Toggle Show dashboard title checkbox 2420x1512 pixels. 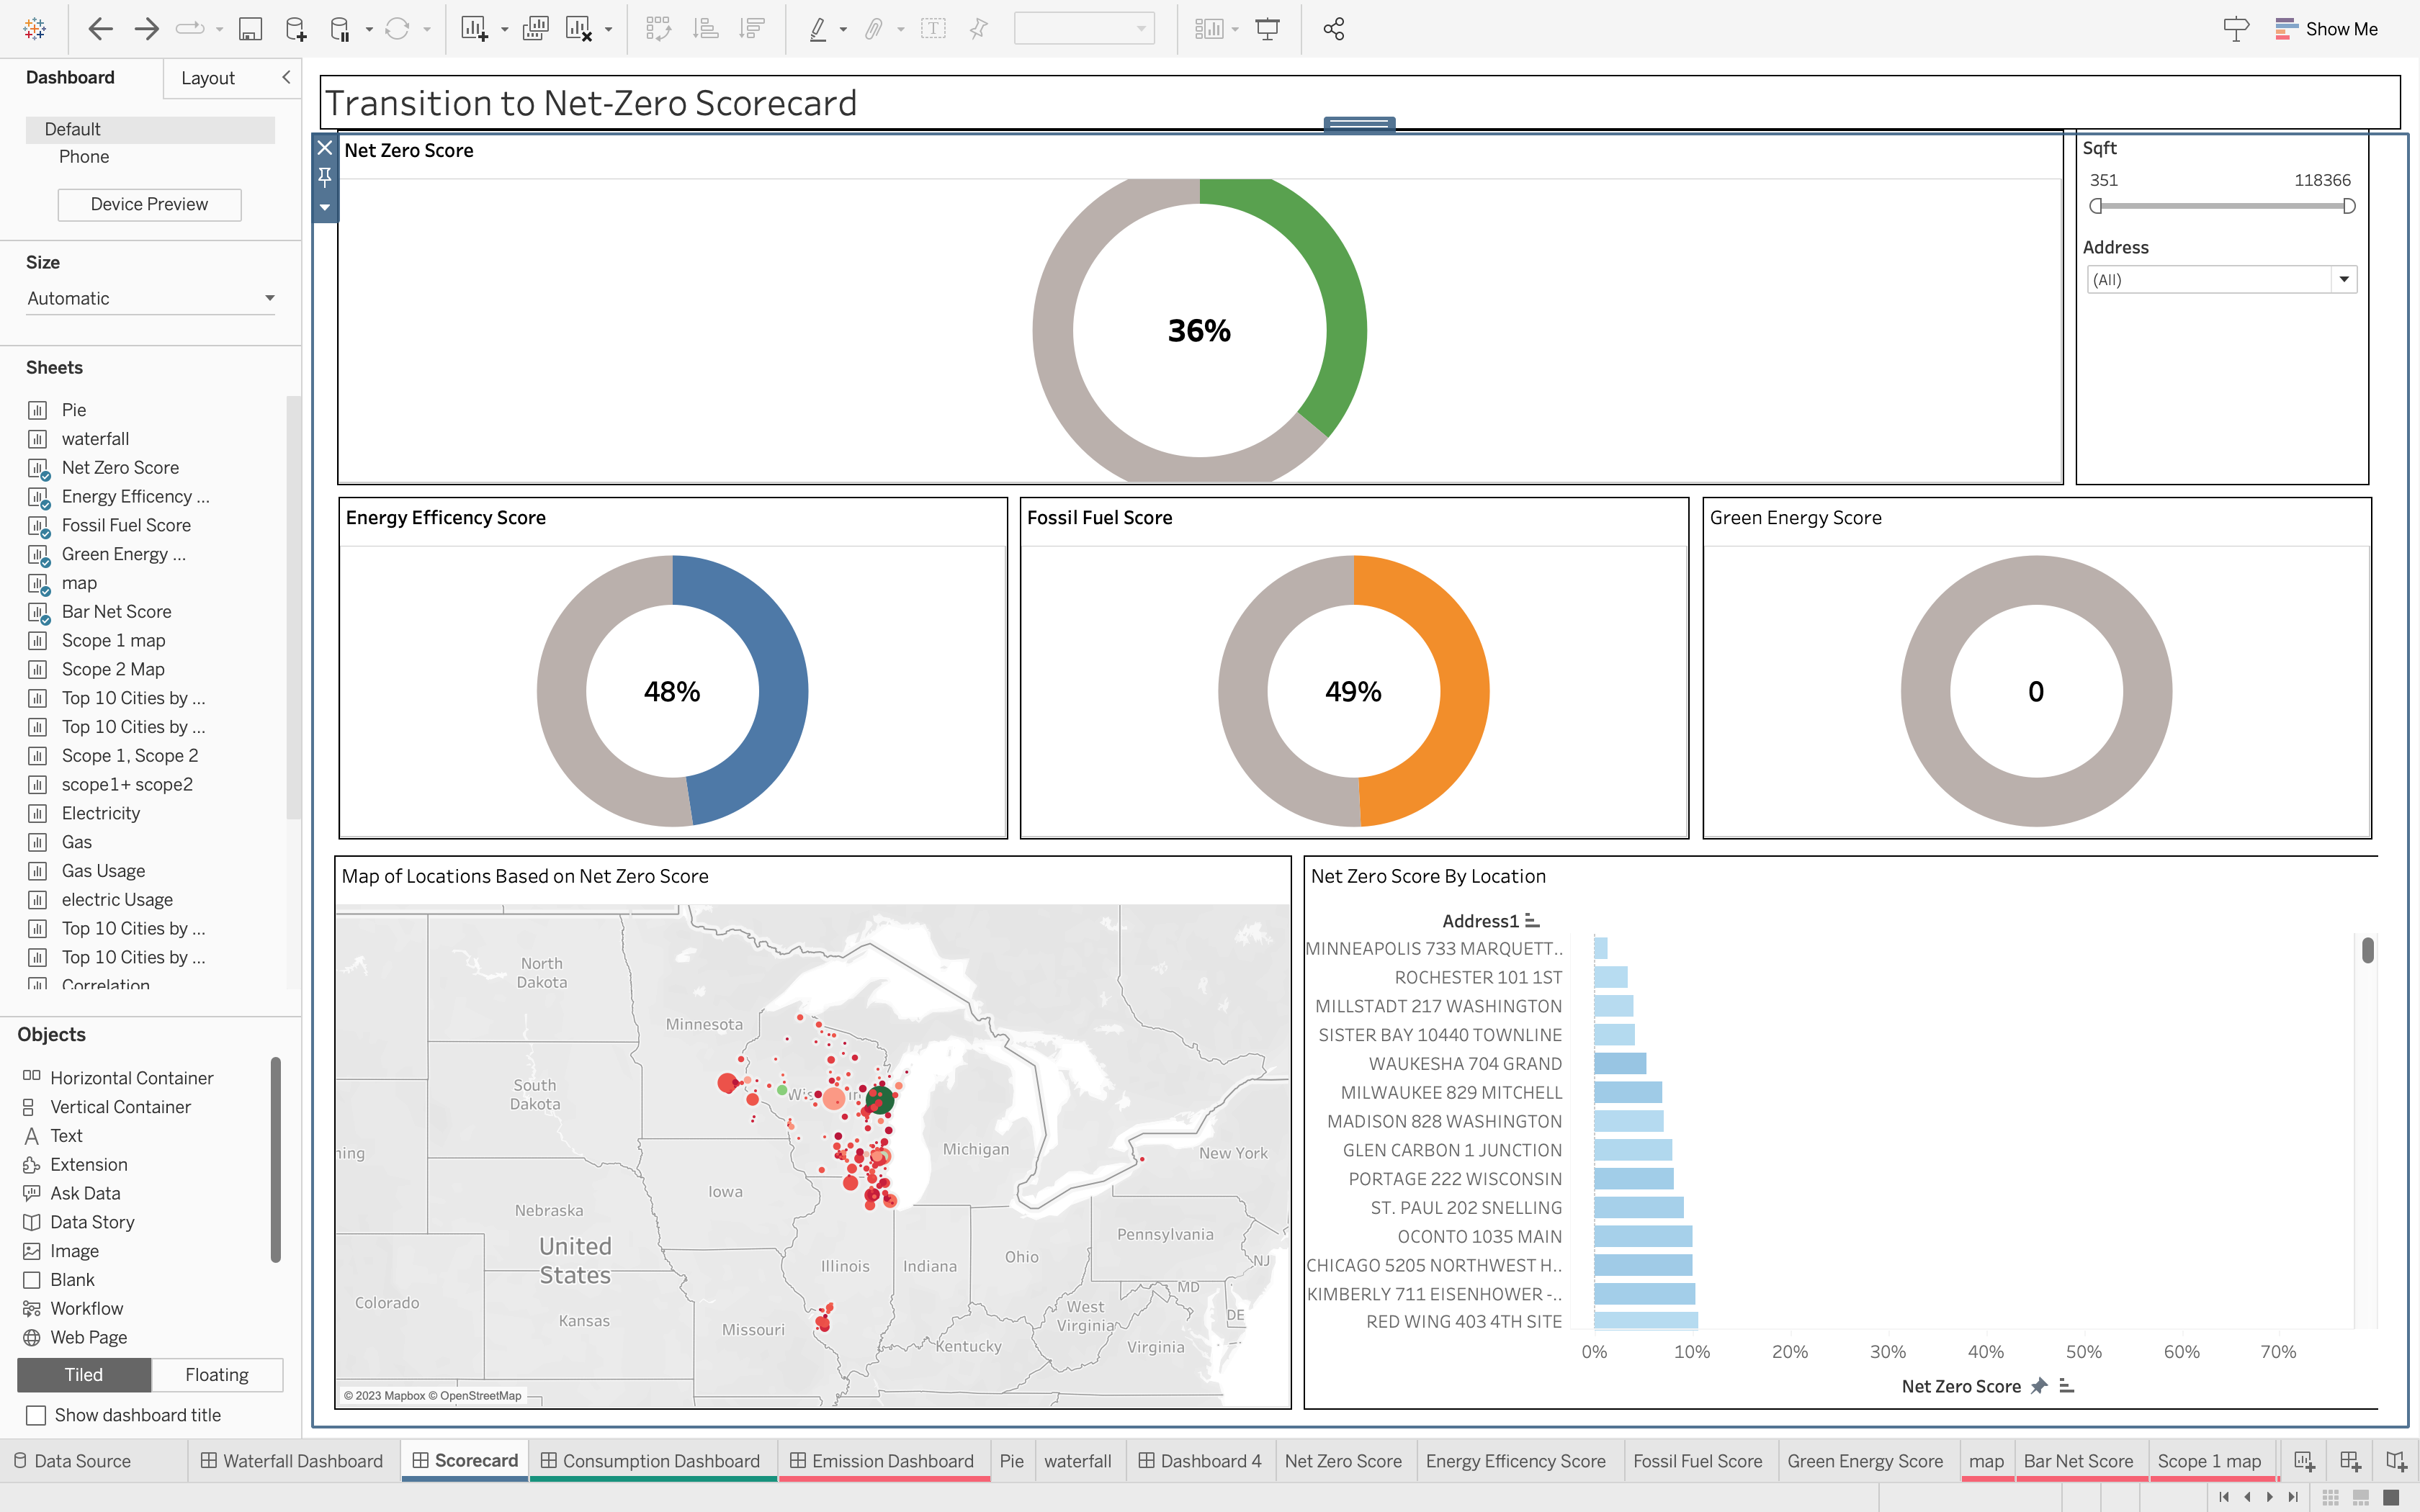(x=36, y=1415)
